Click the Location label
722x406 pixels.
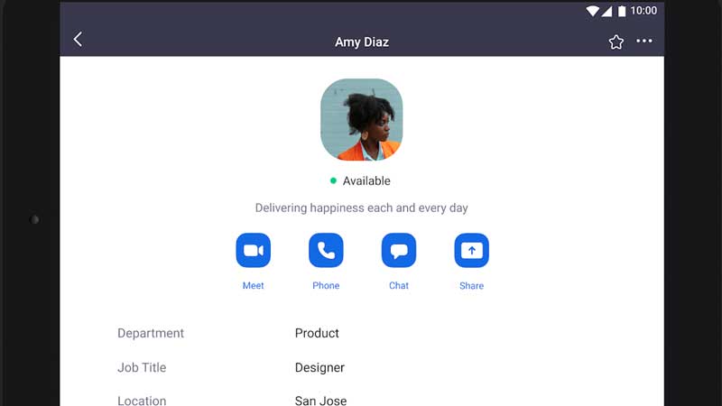point(142,401)
